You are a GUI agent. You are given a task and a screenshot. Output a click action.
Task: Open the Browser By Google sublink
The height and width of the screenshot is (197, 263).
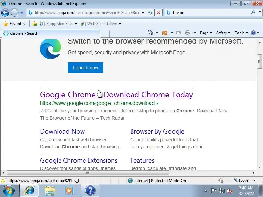[157, 132]
